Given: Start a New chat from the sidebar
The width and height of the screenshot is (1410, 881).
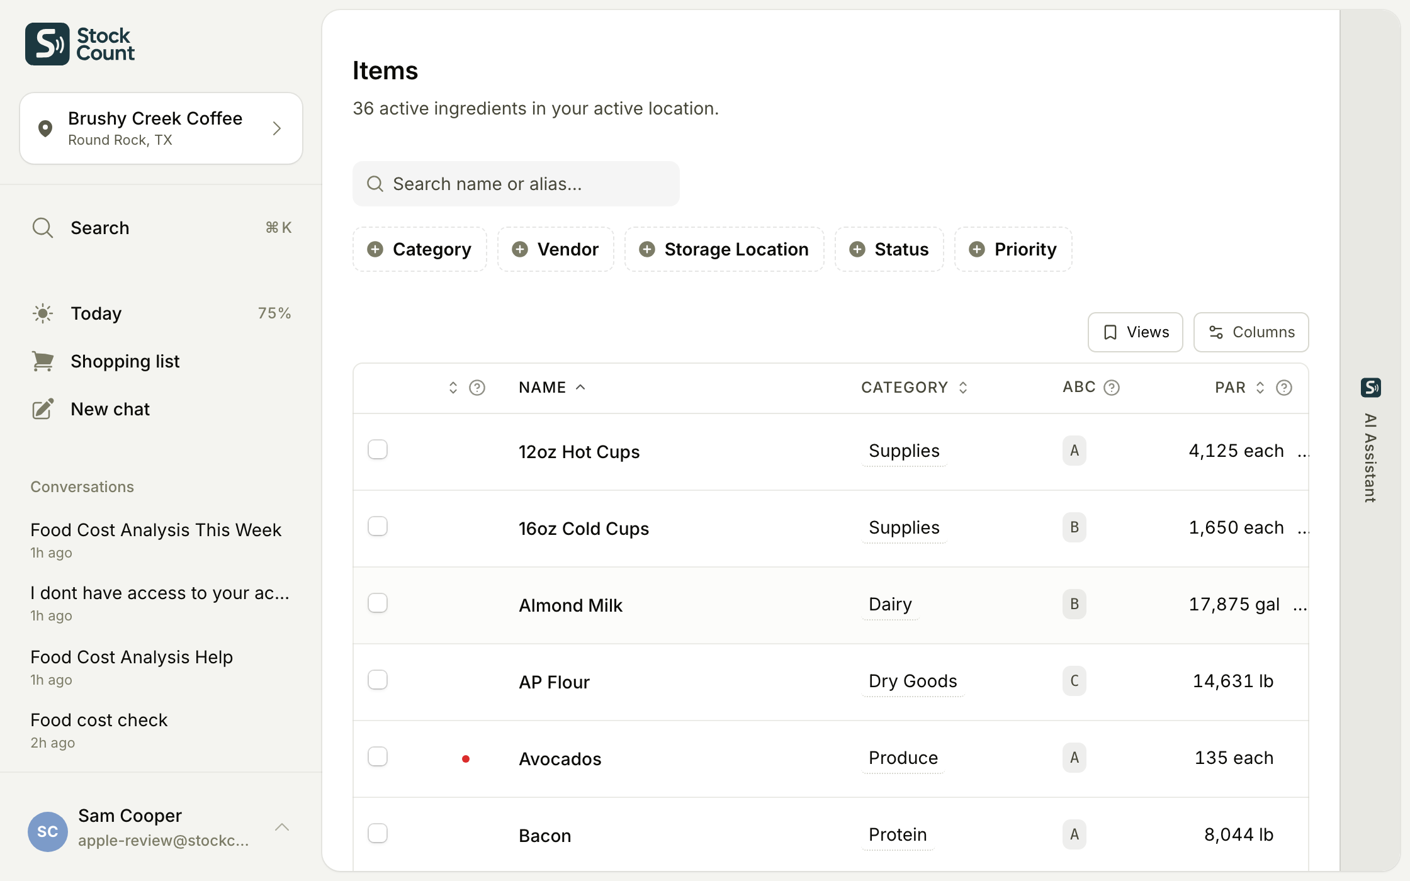Looking at the screenshot, I should [x=161, y=409].
